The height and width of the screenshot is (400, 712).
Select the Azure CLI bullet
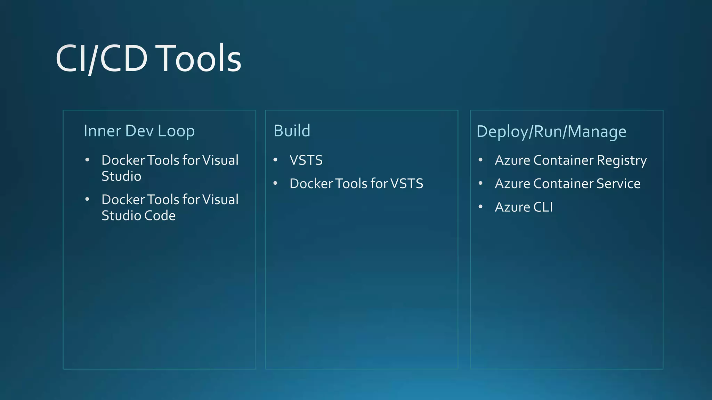coord(524,207)
